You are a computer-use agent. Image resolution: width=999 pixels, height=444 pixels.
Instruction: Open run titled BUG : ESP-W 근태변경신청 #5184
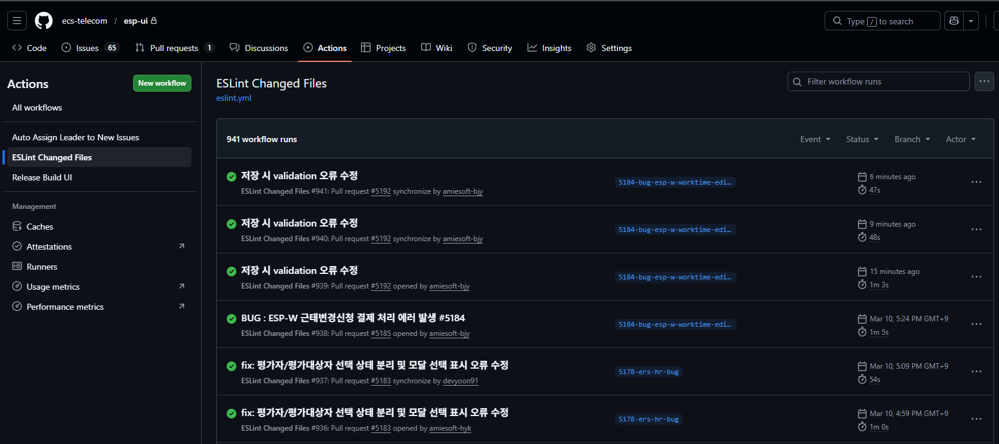pyautogui.click(x=353, y=318)
